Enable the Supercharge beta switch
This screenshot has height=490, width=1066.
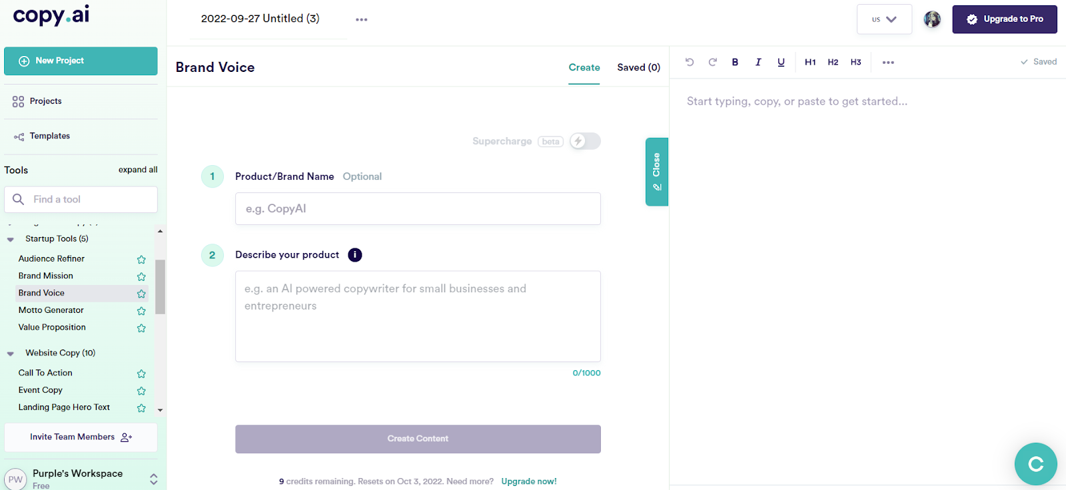pyautogui.click(x=585, y=141)
